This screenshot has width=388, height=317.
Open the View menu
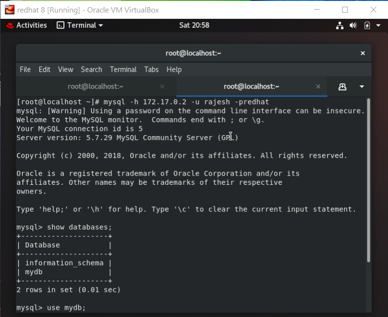[66, 69]
